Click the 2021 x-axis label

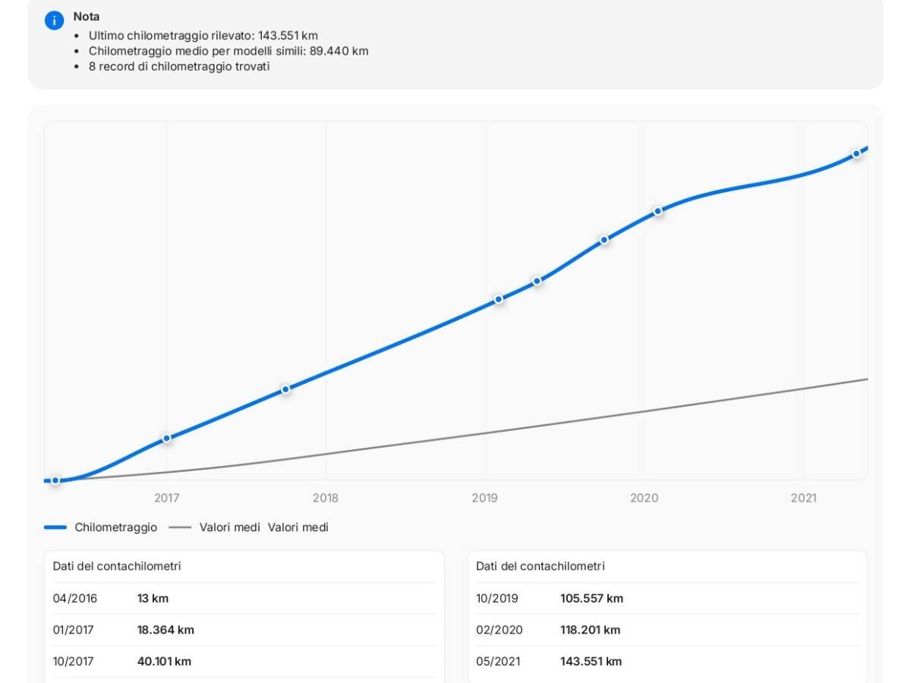click(x=804, y=499)
